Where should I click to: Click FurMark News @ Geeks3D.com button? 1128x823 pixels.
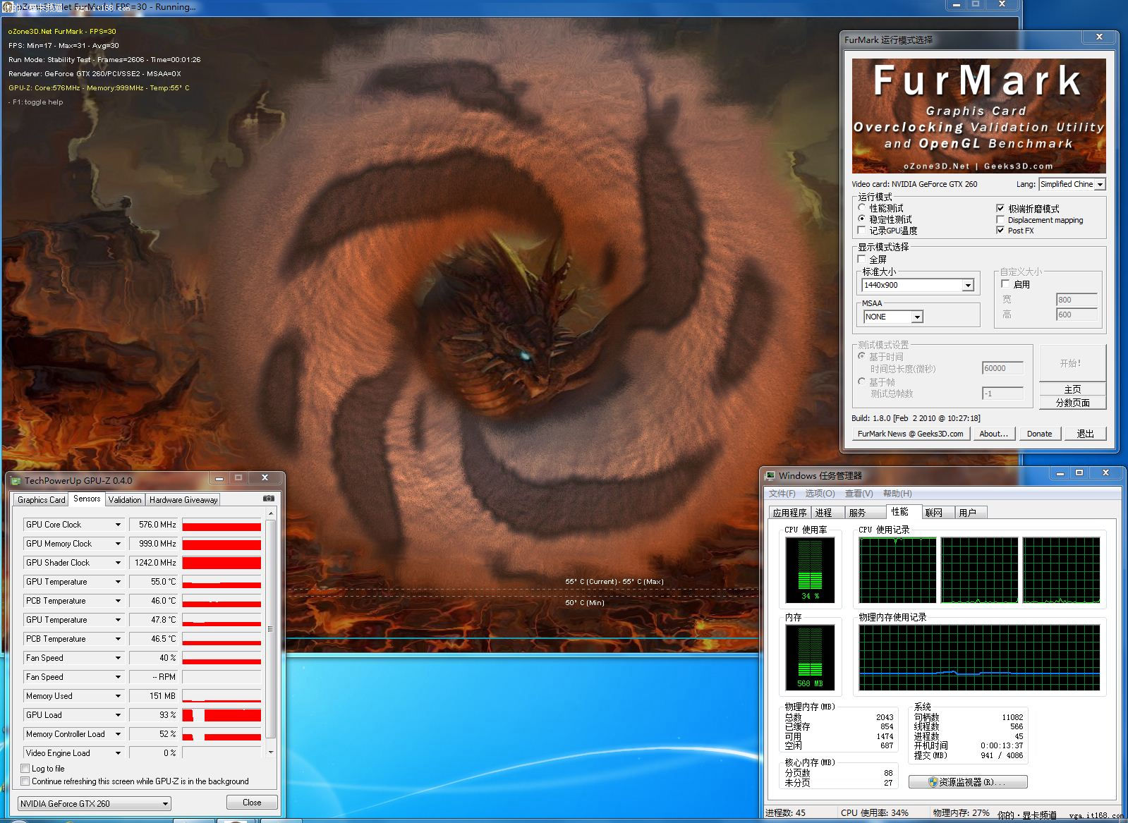point(911,434)
